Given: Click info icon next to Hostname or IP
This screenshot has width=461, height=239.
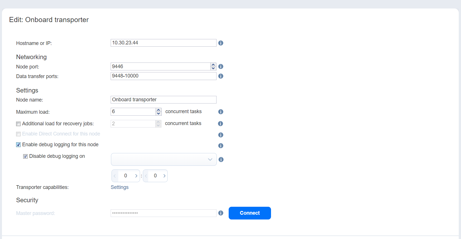Looking at the screenshot, I should (221, 43).
